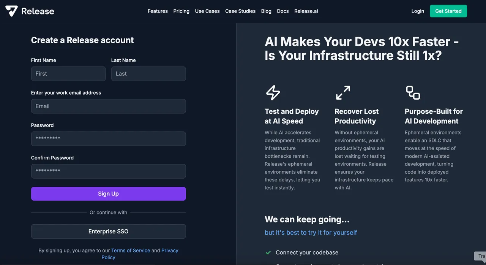Image resolution: width=486 pixels, height=265 pixels.
Task: Focus the Last Name input field
Action: [x=148, y=74]
